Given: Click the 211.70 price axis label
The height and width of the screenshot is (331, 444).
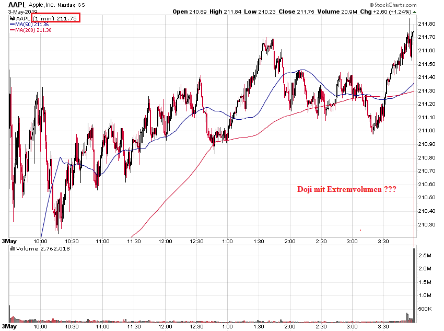Looking at the screenshot, I should point(426,37).
